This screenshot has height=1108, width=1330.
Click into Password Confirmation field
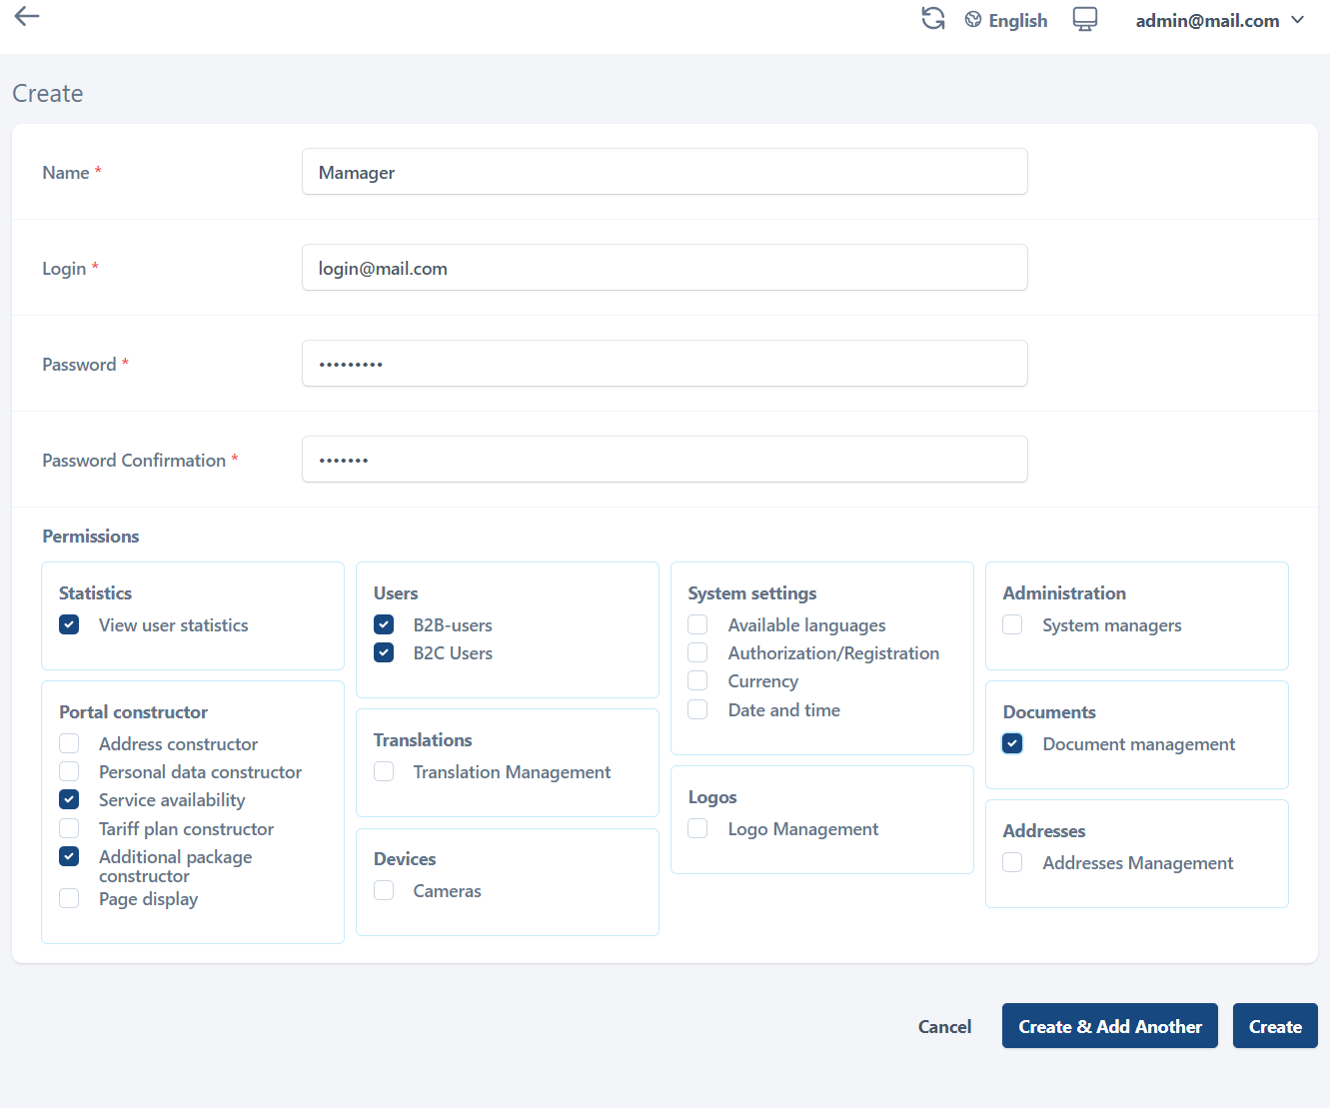[665, 460]
